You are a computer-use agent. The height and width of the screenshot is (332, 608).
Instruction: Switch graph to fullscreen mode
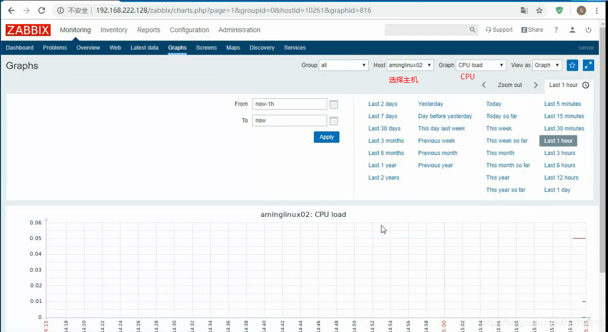[588, 65]
